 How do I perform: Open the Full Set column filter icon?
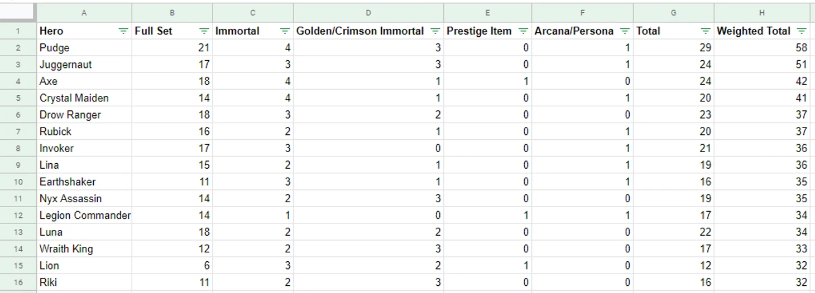[204, 31]
